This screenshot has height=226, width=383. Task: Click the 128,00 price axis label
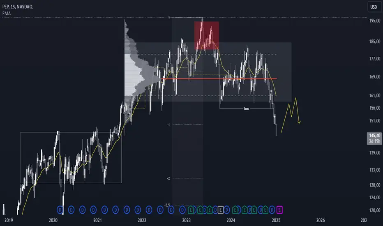click(x=374, y=185)
